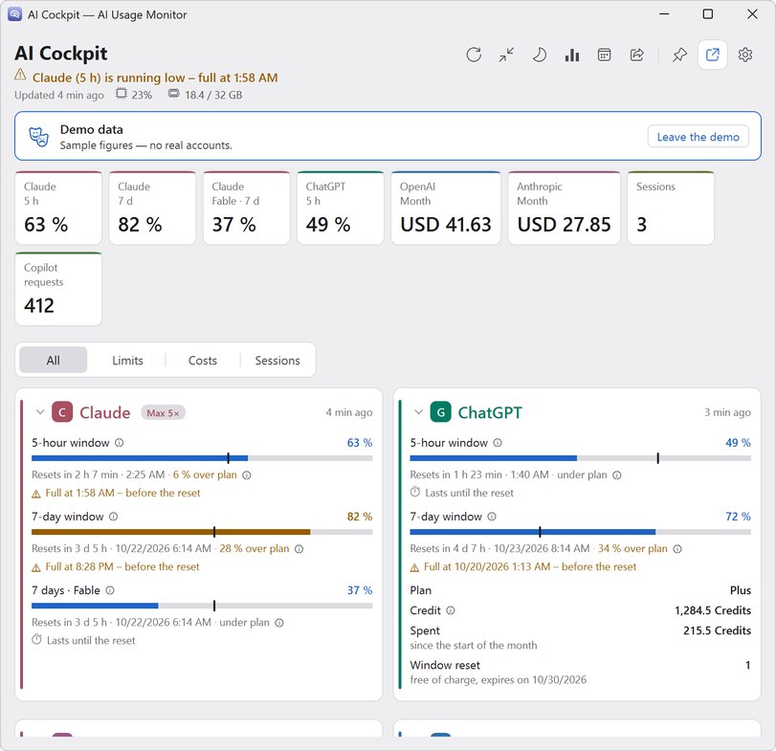The height and width of the screenshot is (751, 776).
Task: Switch to the Limits tab
Action: pos(127,360)
